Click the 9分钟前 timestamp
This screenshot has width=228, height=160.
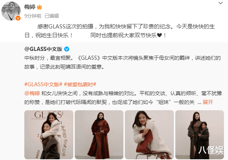click(33, 16)
